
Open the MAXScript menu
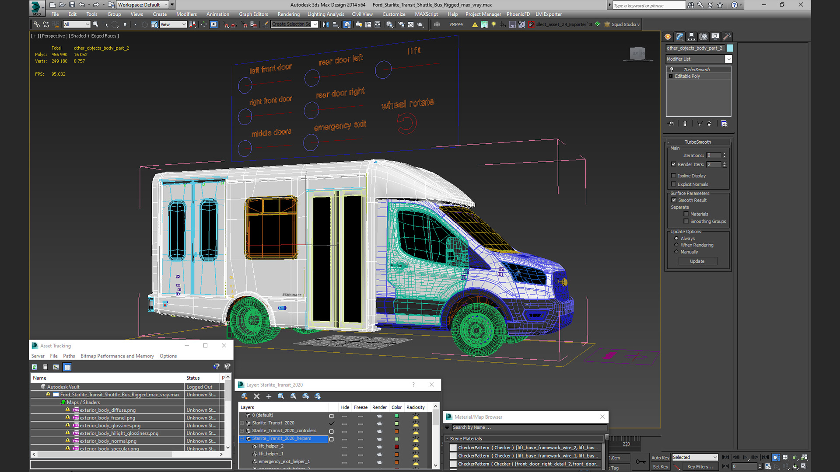(x=426, y=14)
